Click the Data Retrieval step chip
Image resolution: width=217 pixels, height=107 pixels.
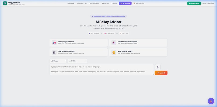[x=94, y=33]
